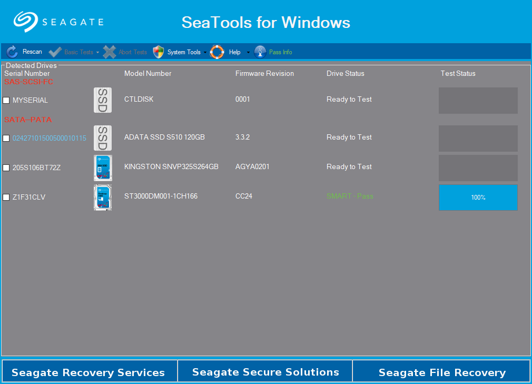
Task: Open Seagate File Recovery
Action: pos(441,372)
